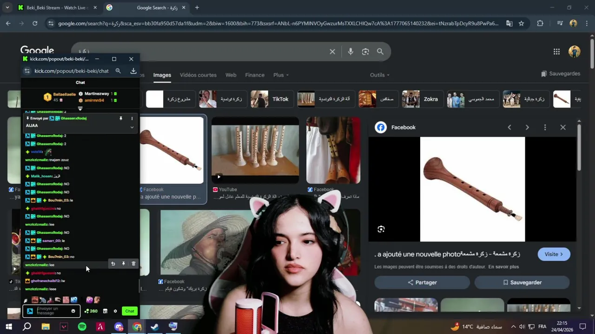This screenshot has width=595, height=334.
Task: Open Kick chat settings gear
Action: pos(115,311)
